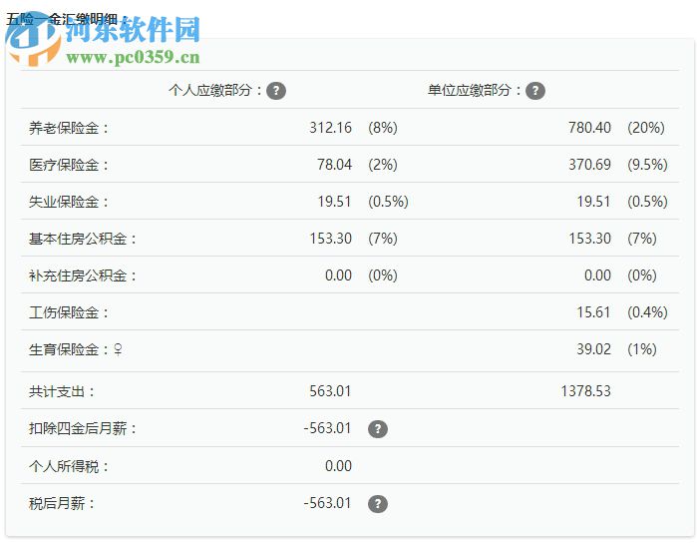697x543 pixels.
Task: Click help icon next to 税后月薪 value
Action: click(378, 504)
